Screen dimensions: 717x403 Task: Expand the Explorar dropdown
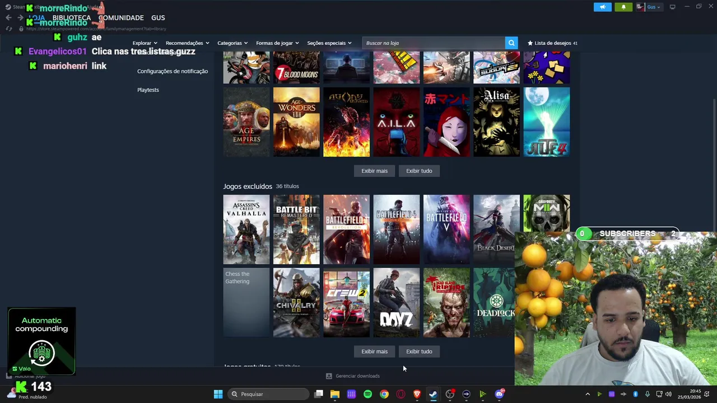tap(145, 43)
